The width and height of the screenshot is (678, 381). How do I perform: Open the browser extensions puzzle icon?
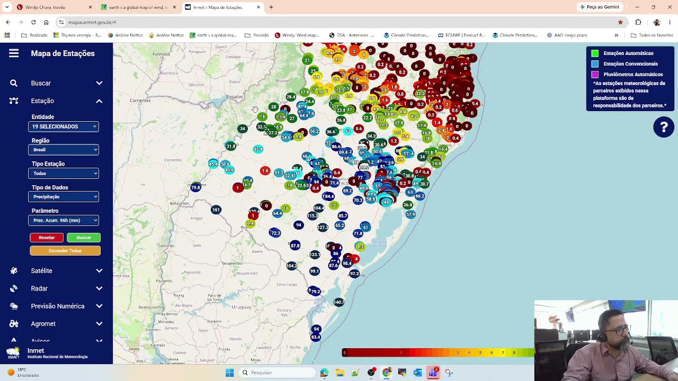(x=638, y=22)
